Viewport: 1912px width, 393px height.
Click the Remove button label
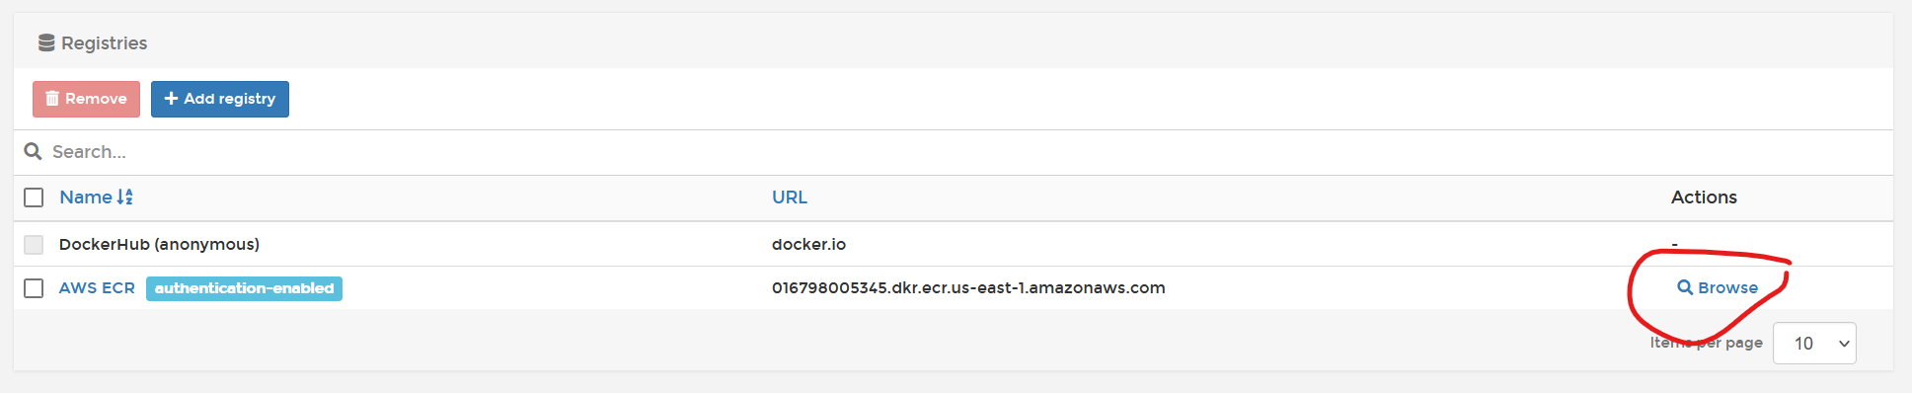[96, 99]
